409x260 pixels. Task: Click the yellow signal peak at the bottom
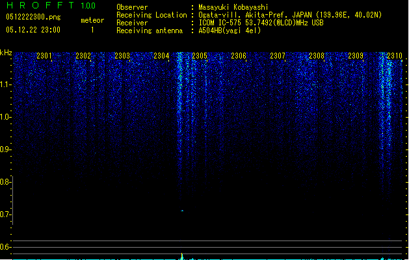pos(182,255)
